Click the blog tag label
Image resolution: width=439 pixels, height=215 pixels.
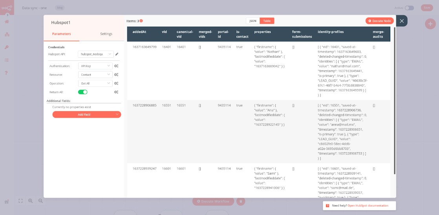pyautogui.click(x=60, y=8)
